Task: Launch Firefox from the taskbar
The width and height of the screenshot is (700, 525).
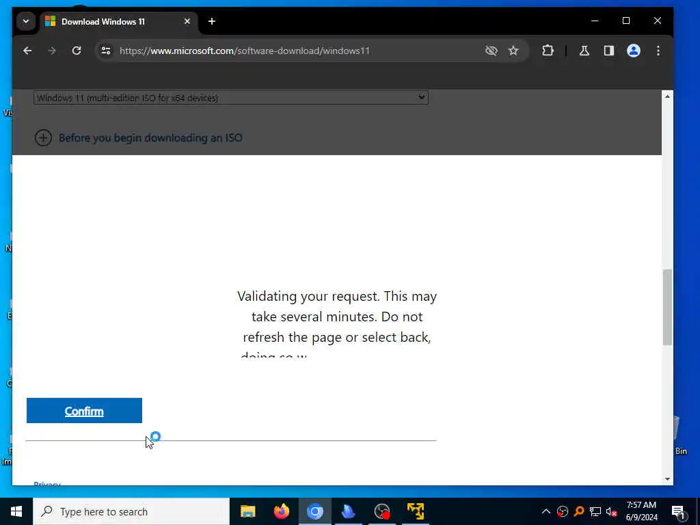Action: [281, 511]
